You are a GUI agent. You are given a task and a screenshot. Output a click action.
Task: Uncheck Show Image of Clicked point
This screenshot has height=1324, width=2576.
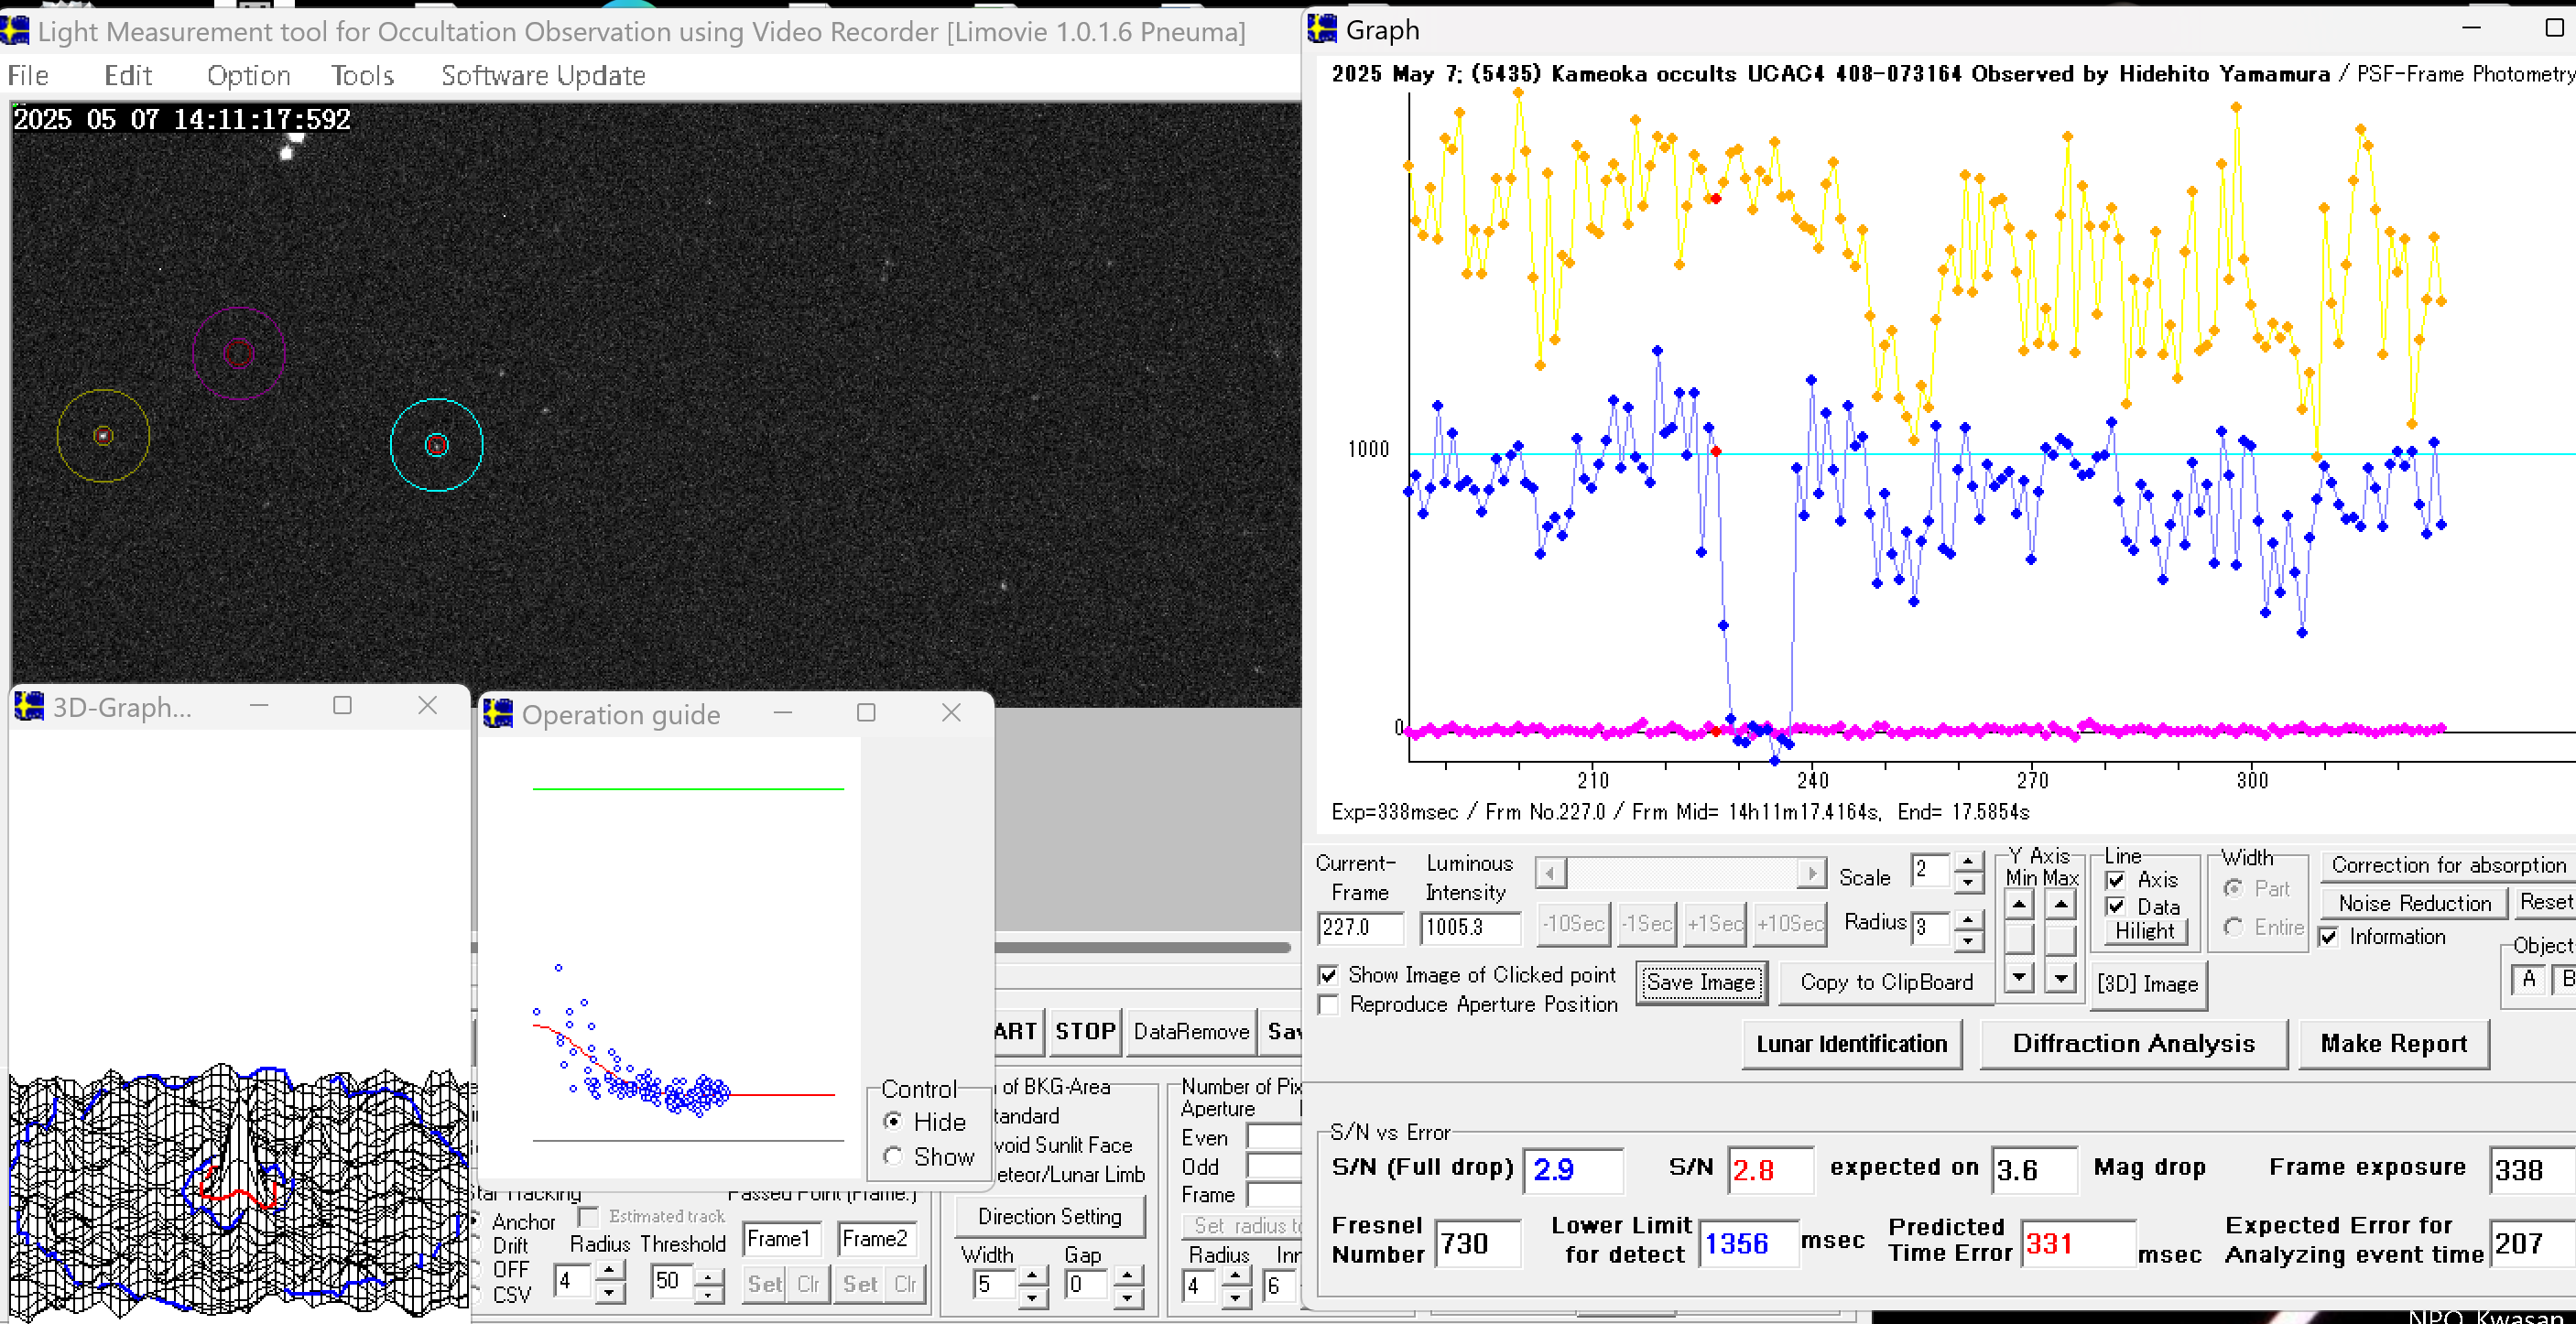1328,975
